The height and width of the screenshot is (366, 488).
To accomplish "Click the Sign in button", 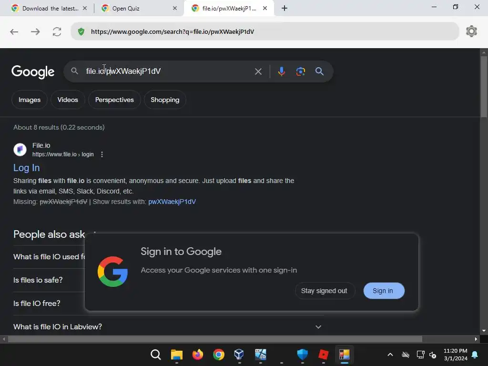I will pos(384,291).
